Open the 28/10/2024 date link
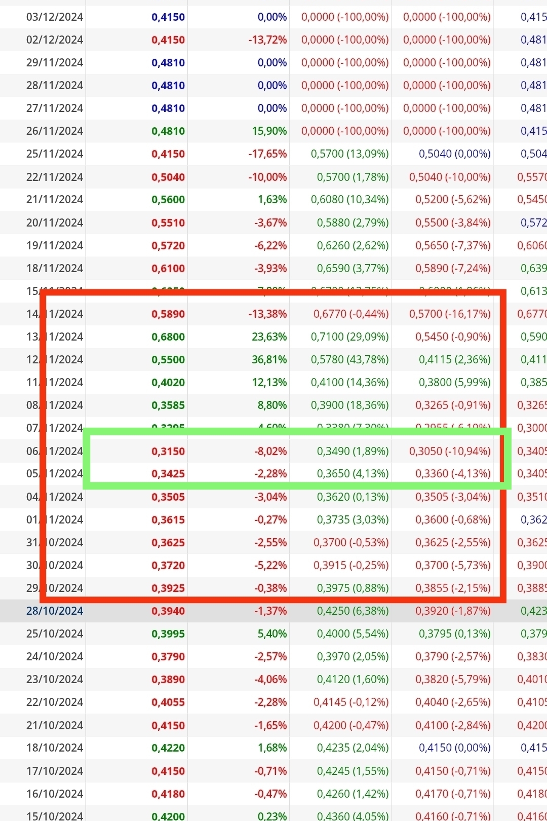This screenshot has width=547, height=821. pos(55,611)
